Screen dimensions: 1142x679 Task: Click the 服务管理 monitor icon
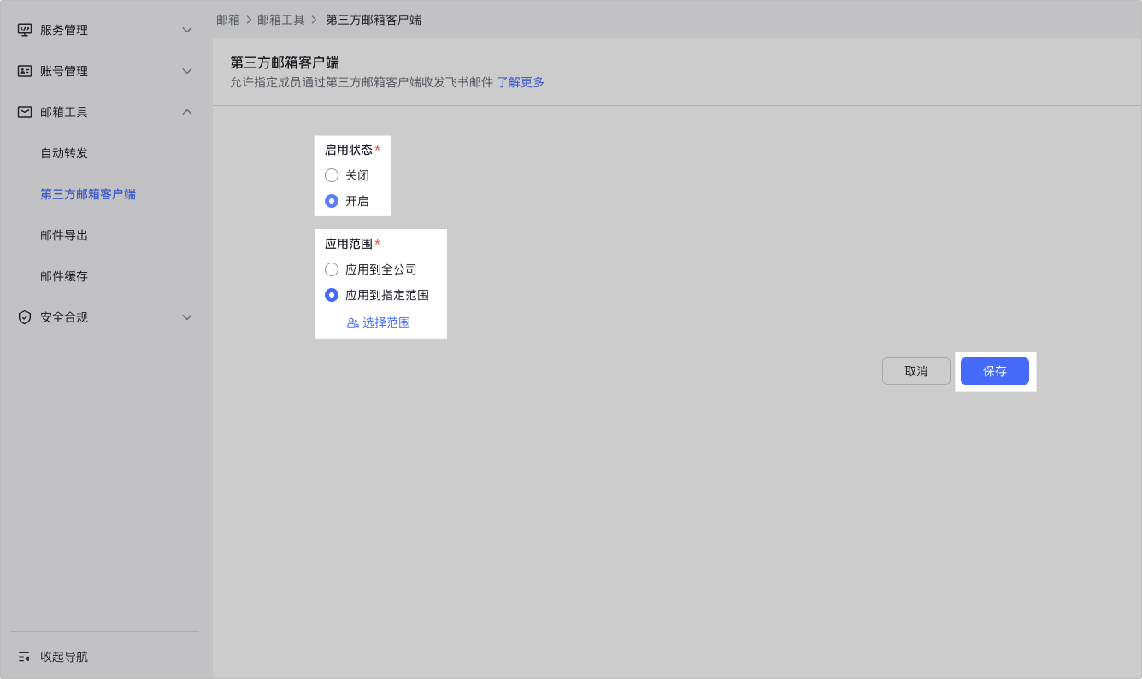pyautogui.click(x=25, y=30)
